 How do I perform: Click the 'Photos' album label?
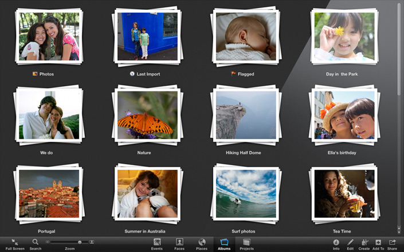pos(46,74)
